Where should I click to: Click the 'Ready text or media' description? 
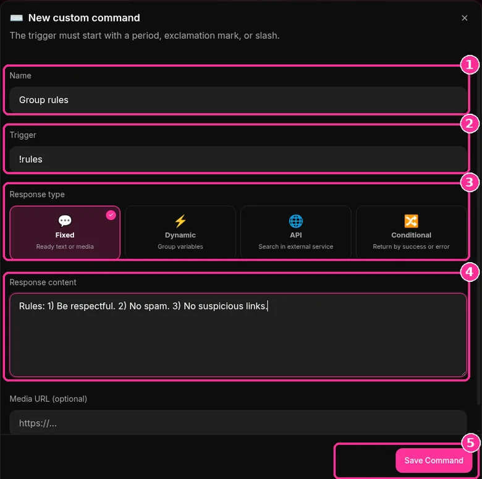click(x=65, y=247)
